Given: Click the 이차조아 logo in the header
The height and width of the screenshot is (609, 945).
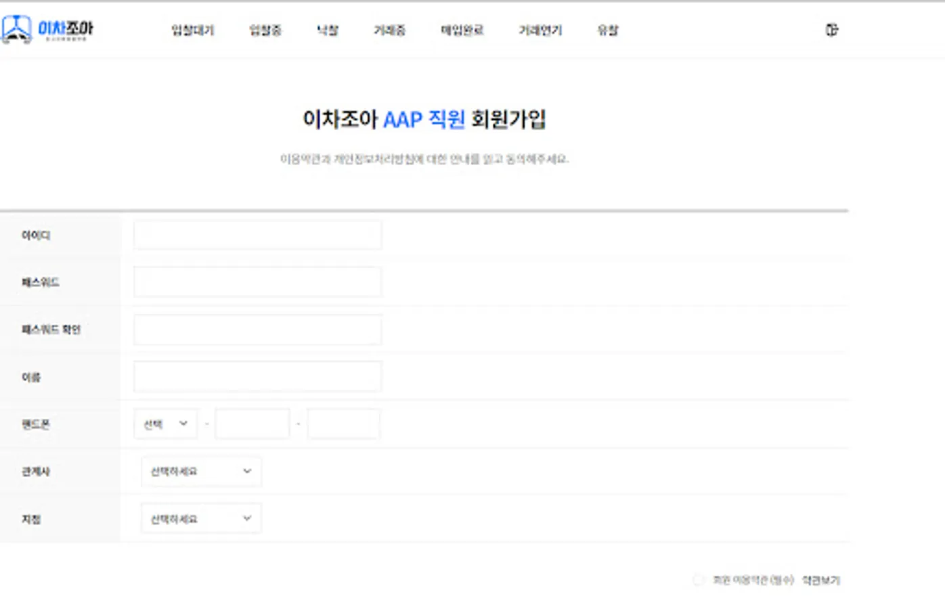Looking at the screenshot, I should (x=47, y=29).
